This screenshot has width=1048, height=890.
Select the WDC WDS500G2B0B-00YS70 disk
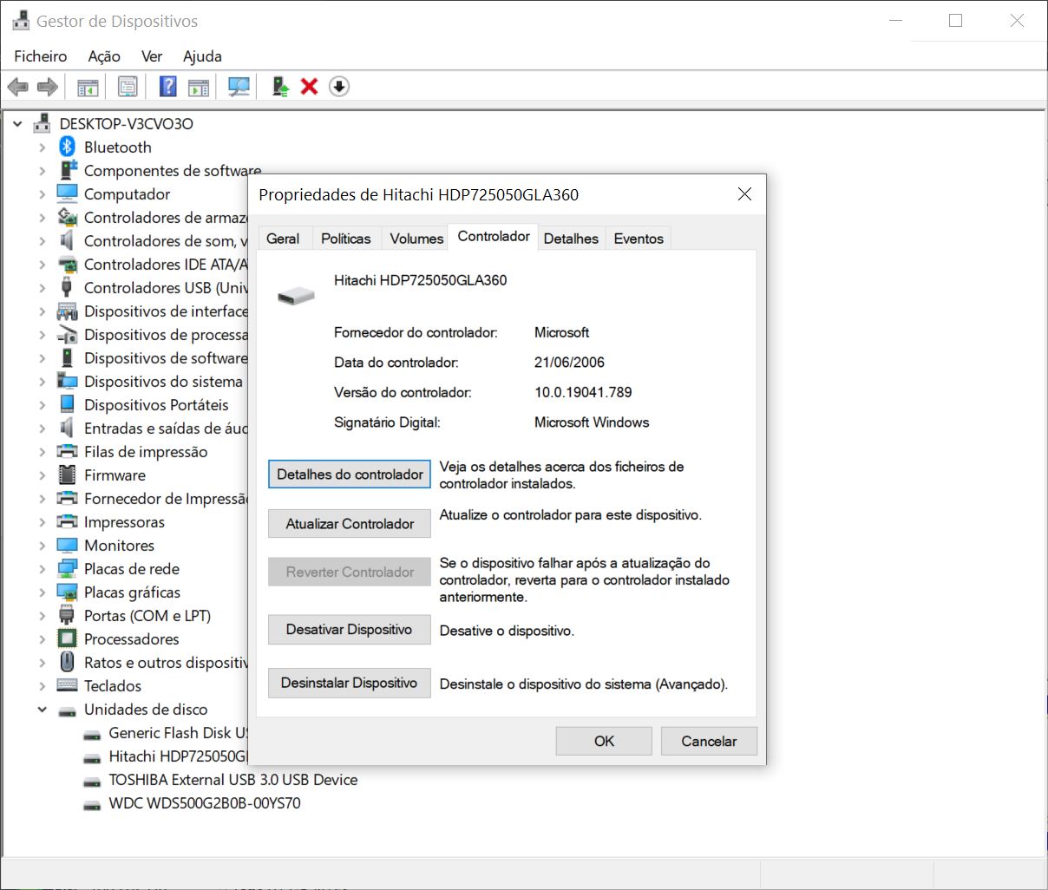(204, 803)
